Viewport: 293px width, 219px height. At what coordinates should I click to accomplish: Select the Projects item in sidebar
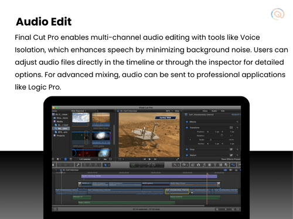[59, 135]
